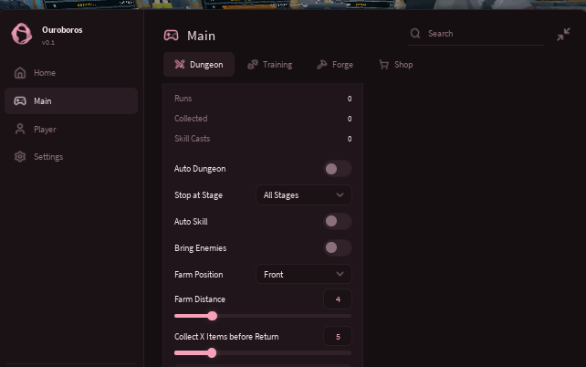Turn on the Auto Skill switch
This screenshot has width=586, height=367.
click(x=338, y=221)
